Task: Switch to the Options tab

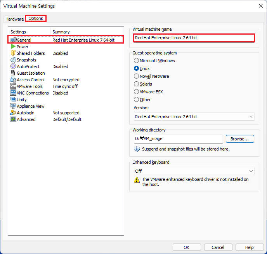Action: tap(36, 18)
